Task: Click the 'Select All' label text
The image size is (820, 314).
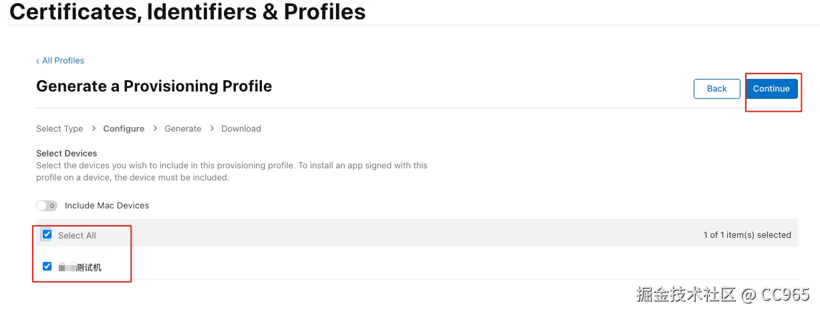Action: pyautogui.click(x=77, y=236)
